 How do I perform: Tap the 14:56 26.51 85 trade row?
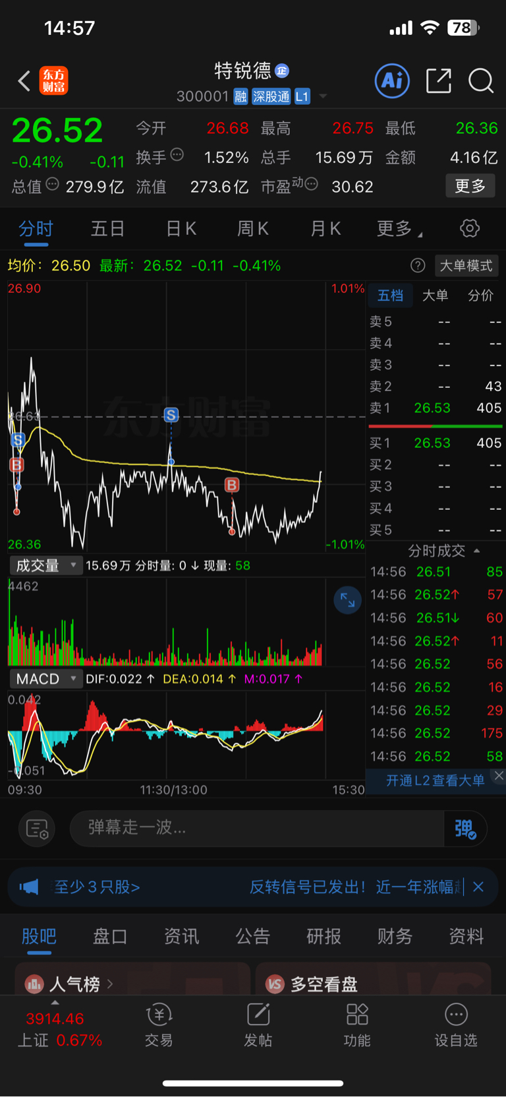click(x=436, y=571)
